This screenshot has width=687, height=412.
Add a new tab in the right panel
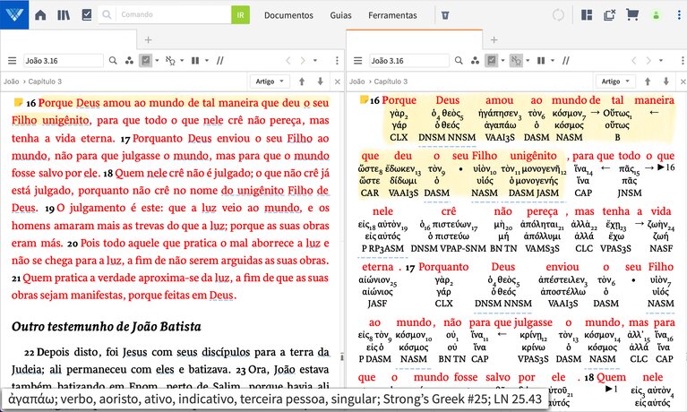494,40
